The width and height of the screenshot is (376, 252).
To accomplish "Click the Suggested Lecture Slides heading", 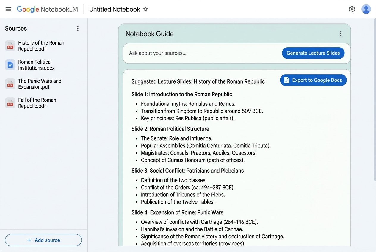I will (x=198, y=81).
